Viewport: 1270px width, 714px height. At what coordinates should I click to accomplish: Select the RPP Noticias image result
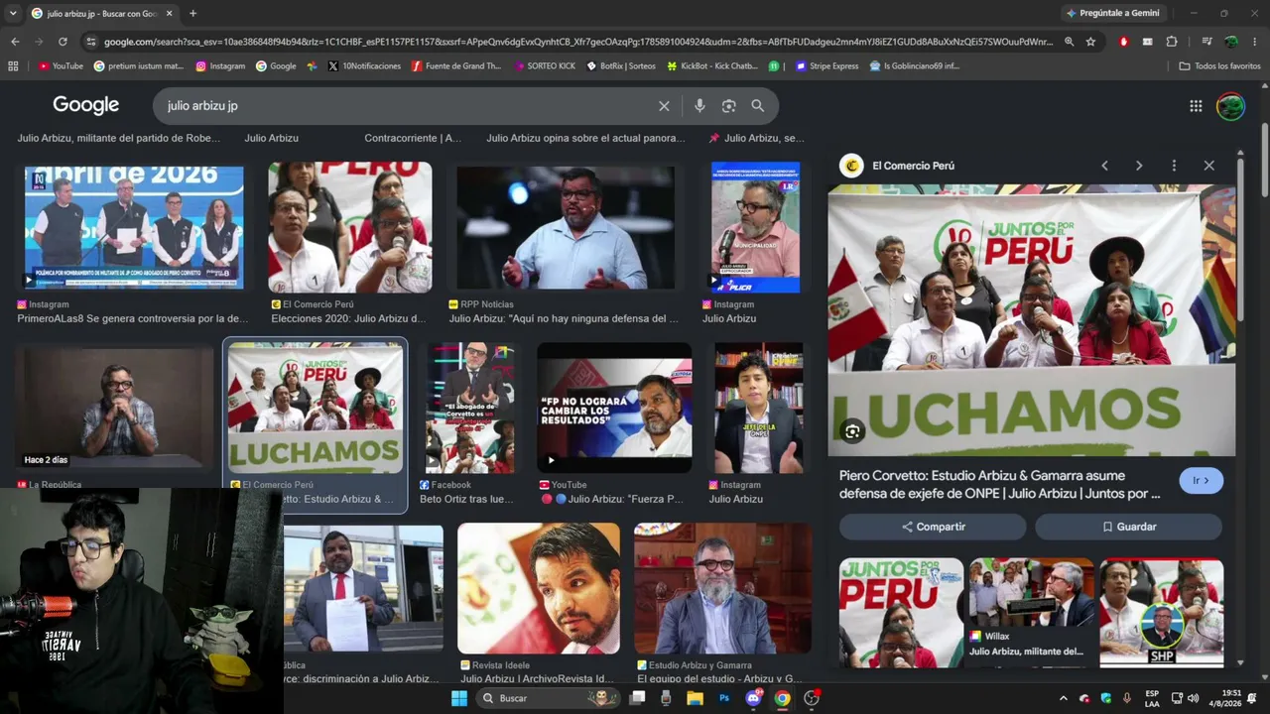coord(566,227)
